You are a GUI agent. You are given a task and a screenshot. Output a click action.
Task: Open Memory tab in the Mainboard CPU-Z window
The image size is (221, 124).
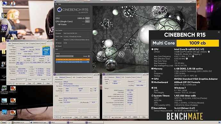point(69,77)
